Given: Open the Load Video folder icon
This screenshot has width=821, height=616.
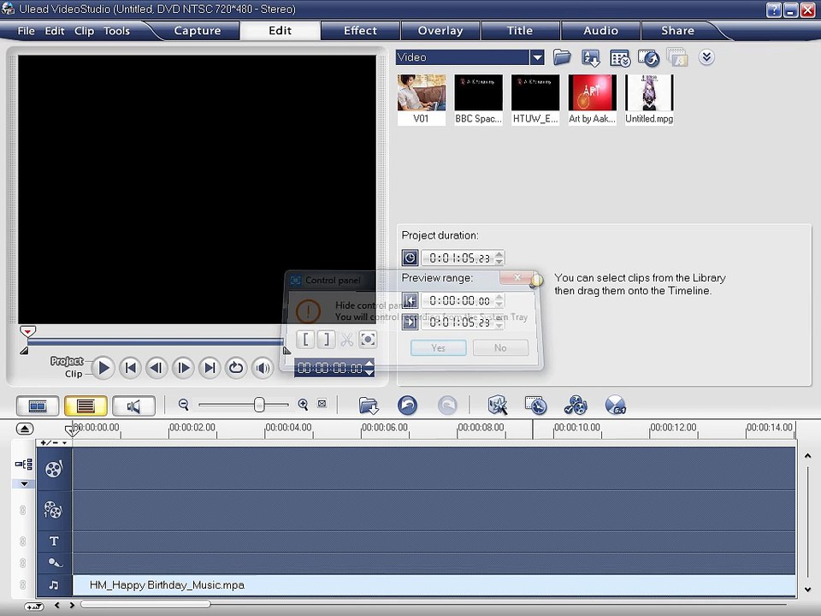Looking at the screenshot, I should 562,57.
